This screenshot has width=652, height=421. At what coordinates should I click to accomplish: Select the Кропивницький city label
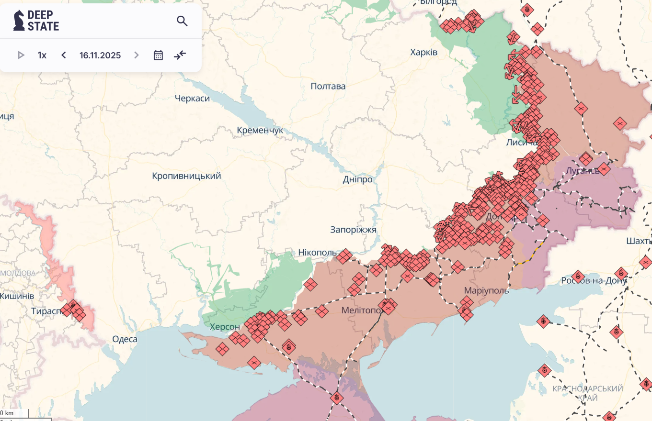click(x=186, y=176)
